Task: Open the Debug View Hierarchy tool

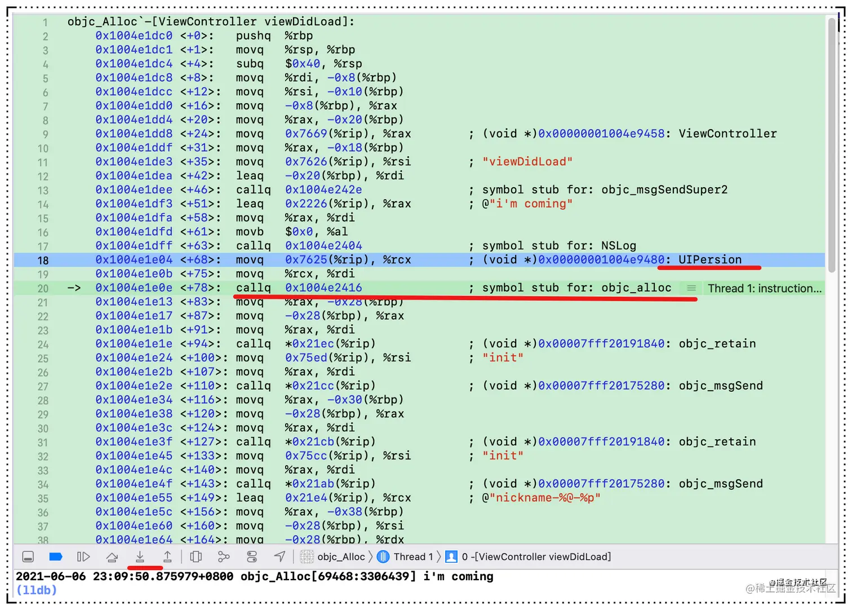Action: click(x=196, y=557)
